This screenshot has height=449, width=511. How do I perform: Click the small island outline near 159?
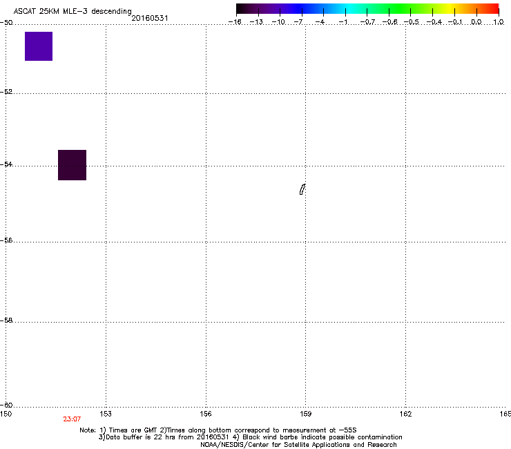coord(302,189)
